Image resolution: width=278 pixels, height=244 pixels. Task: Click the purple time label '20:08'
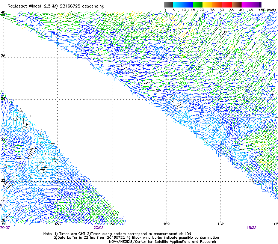pyautogui.click(x=98, y=228)
